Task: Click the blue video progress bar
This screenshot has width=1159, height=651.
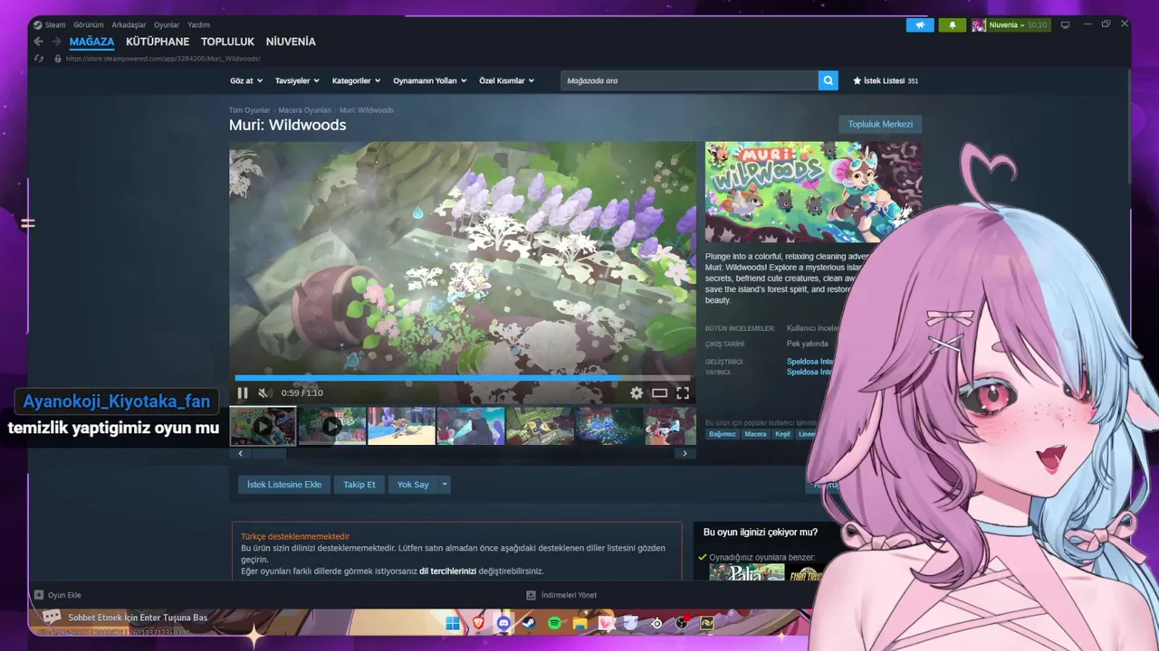Action: tap(463, 378)
